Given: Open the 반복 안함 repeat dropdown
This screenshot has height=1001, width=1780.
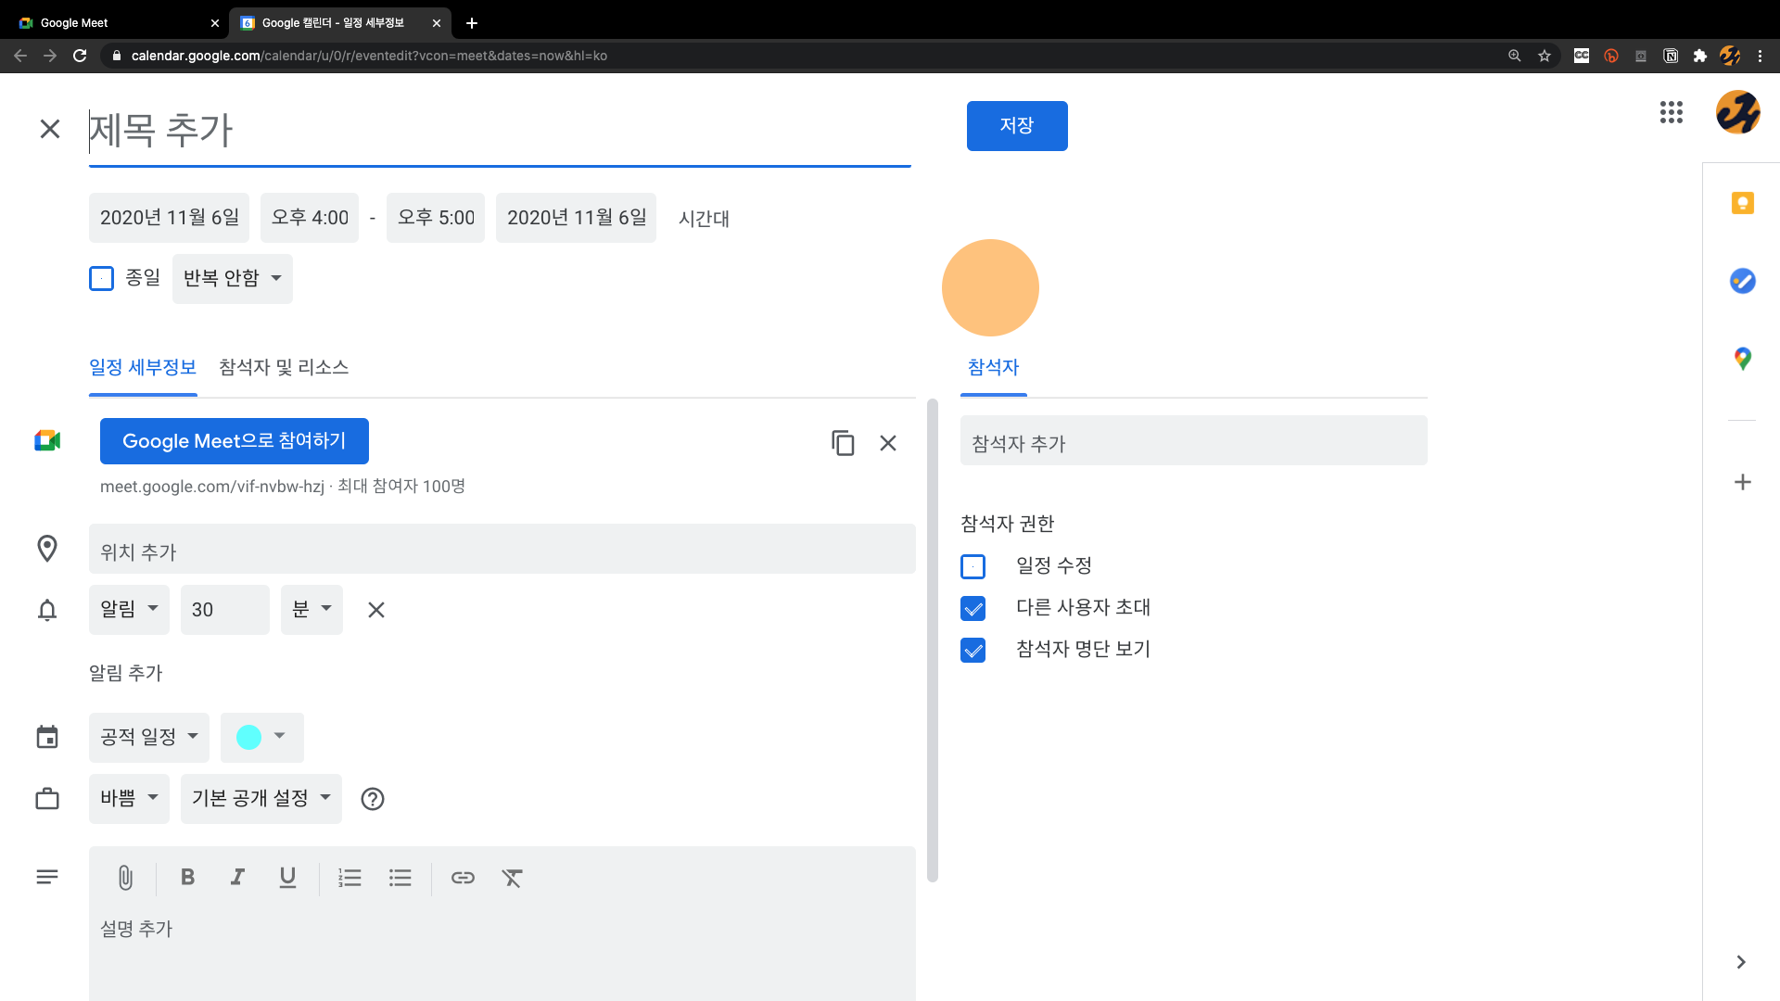Looking at the screenshot, I should pyautogui.click(x=232, y=278).
